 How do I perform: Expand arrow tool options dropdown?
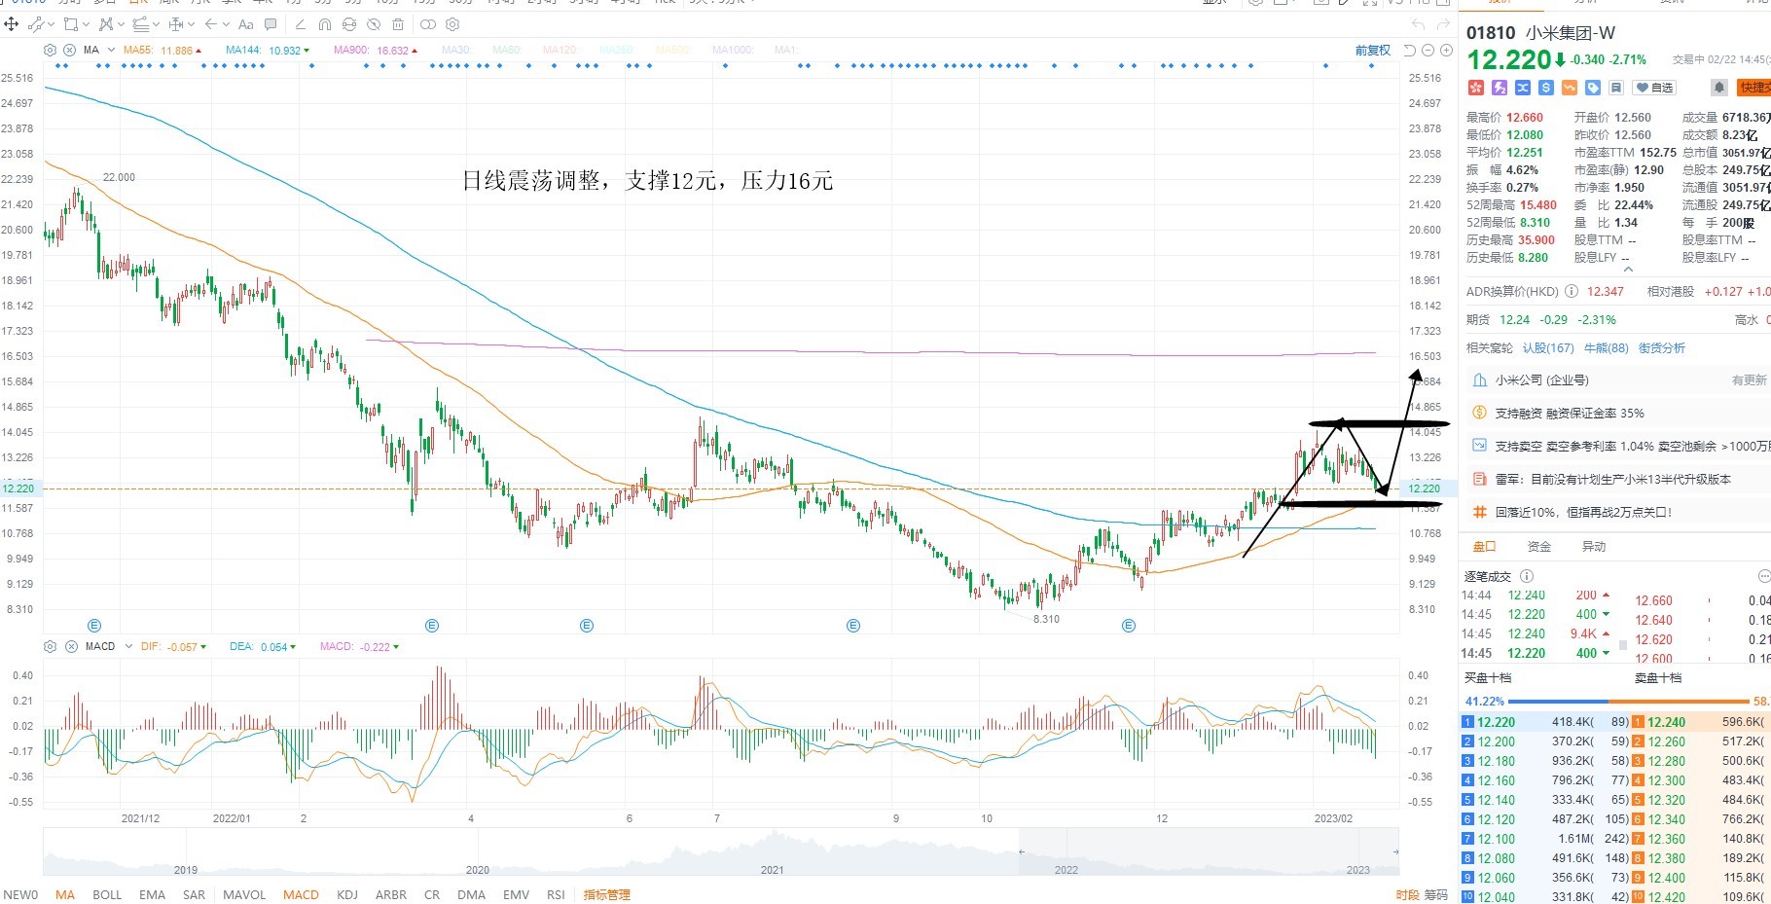click(226, 24)
